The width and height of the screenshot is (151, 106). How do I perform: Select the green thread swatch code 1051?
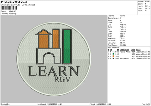[x=113, y=54]
